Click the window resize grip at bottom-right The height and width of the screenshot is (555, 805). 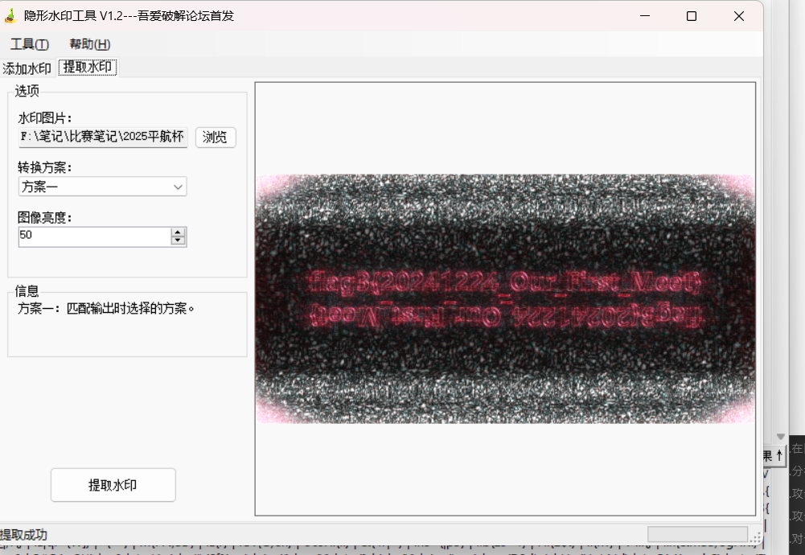point(756,537)
